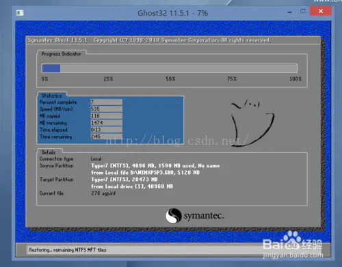Click the 'Details' group label
Viewport: 342px width, 267px height.
pyautogui.click(x=49, y=152)
